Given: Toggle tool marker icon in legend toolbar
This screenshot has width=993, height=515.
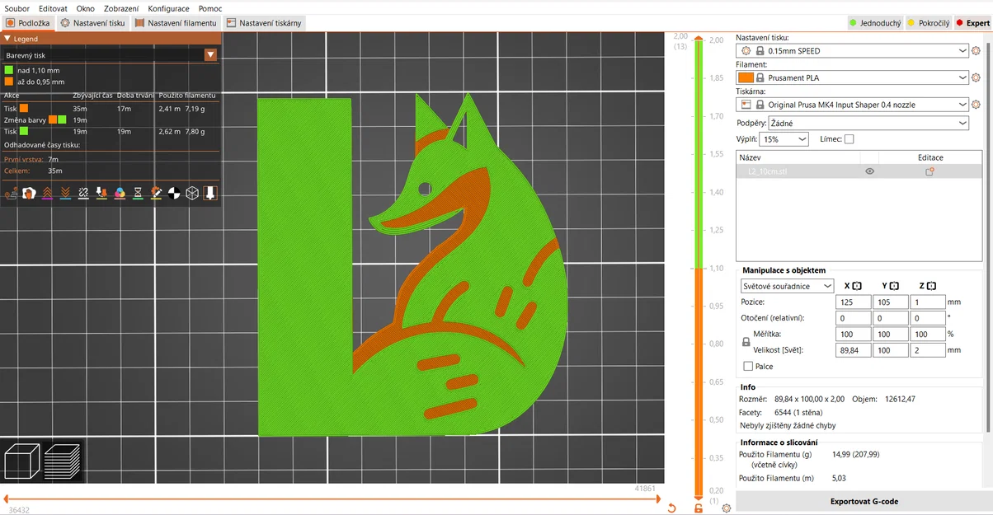Looking at the screenshot, I should 210,193.
